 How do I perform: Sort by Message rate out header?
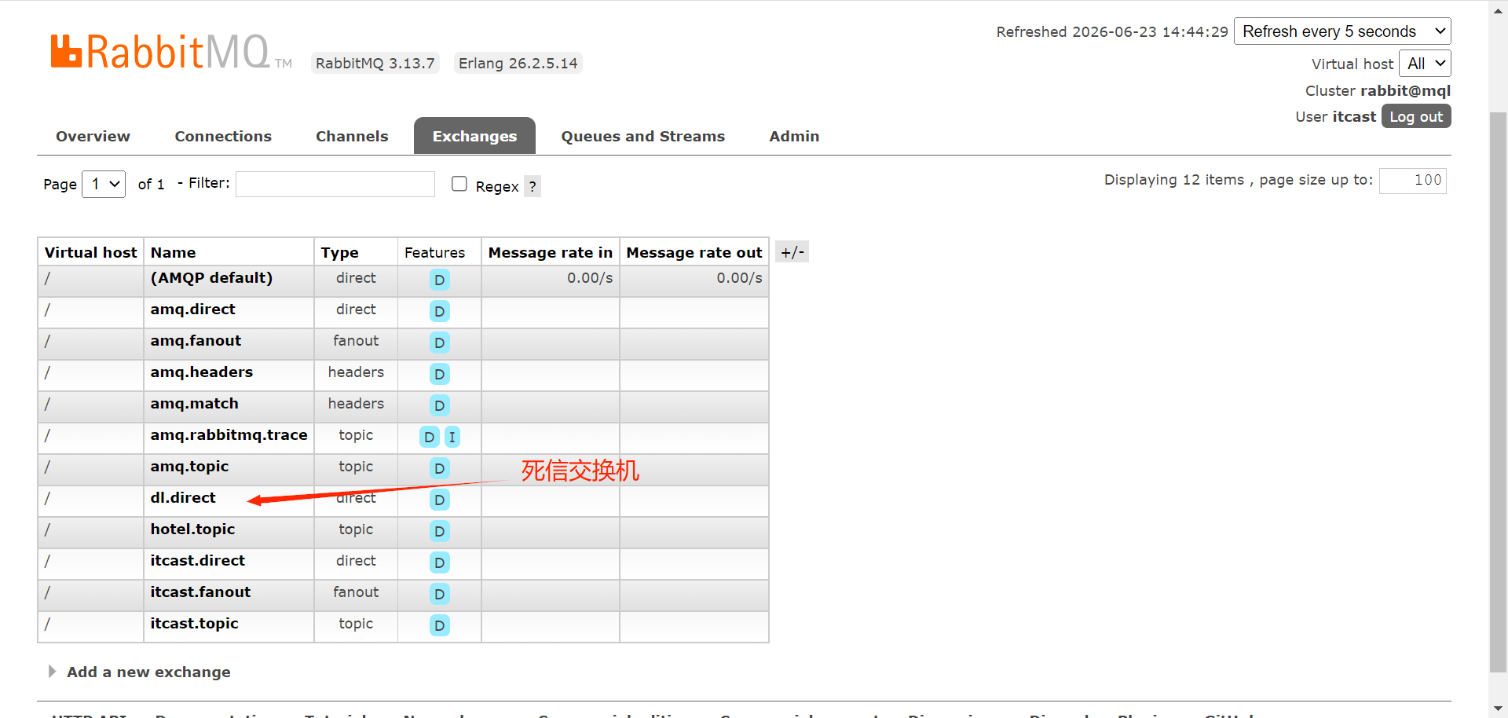click(694, 252)
